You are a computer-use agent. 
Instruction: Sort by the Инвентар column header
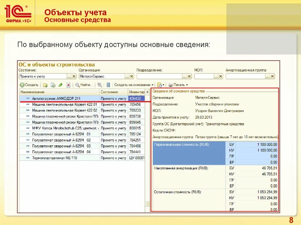click(x=136, y=92)
